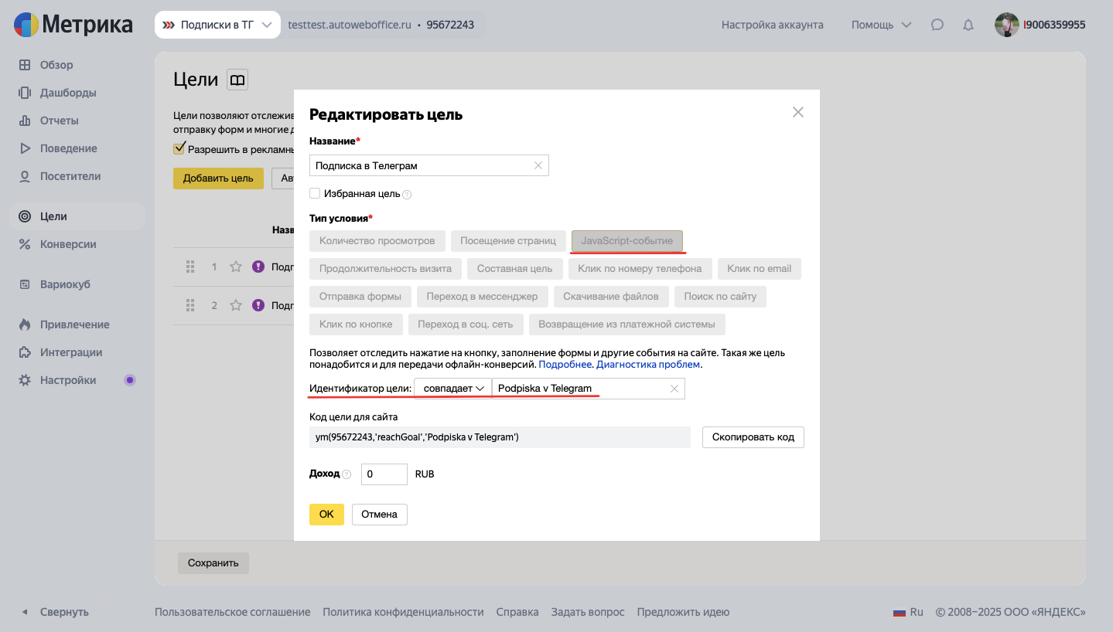Click the Интеграции puzzle icon
This screenshot has height=632, width=1113.
25,352
